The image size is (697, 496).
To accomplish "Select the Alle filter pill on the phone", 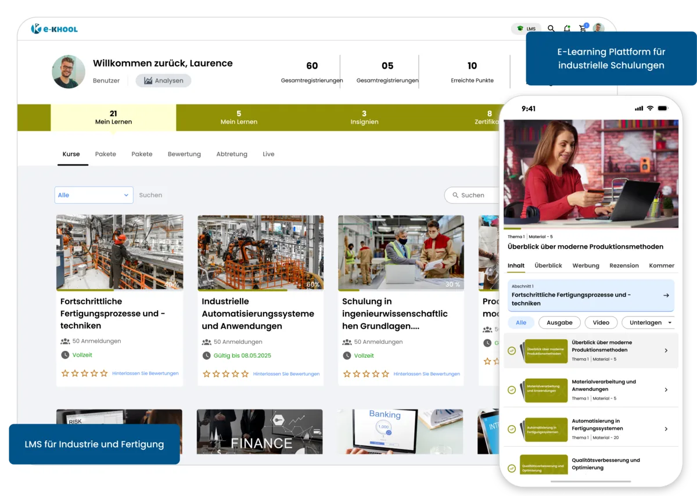I will tap(521, 322).
